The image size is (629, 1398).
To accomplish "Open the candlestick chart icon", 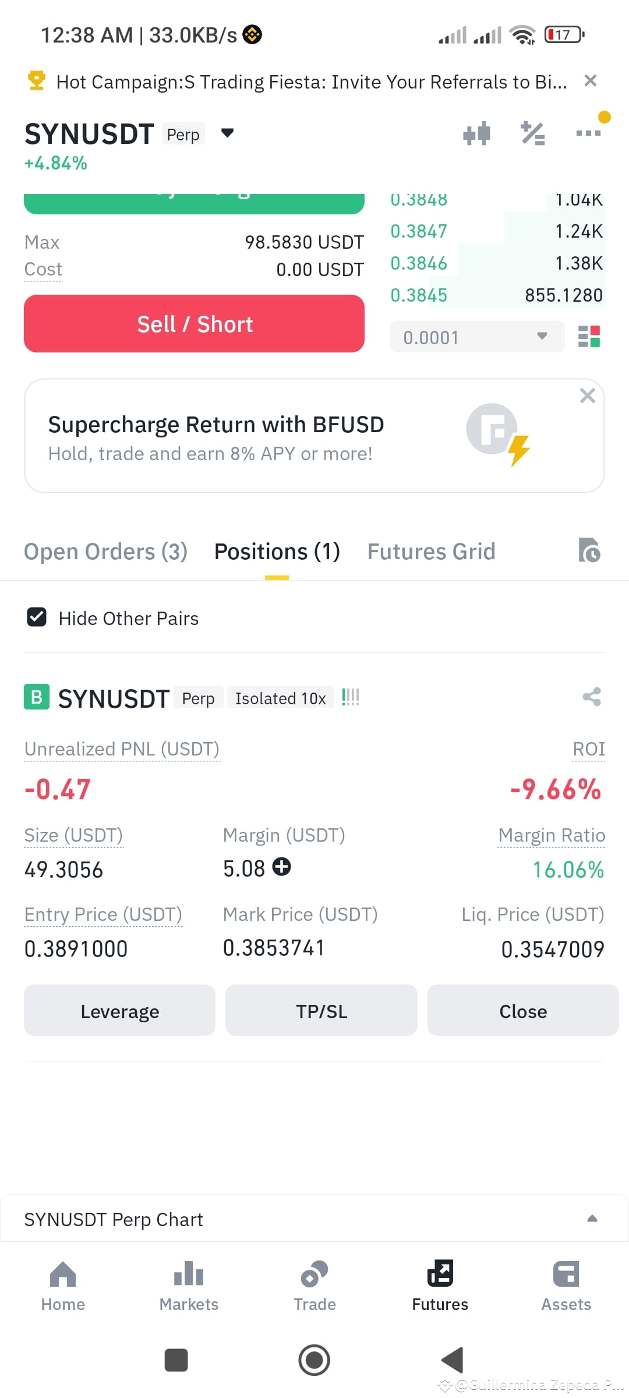I will 476,133.
